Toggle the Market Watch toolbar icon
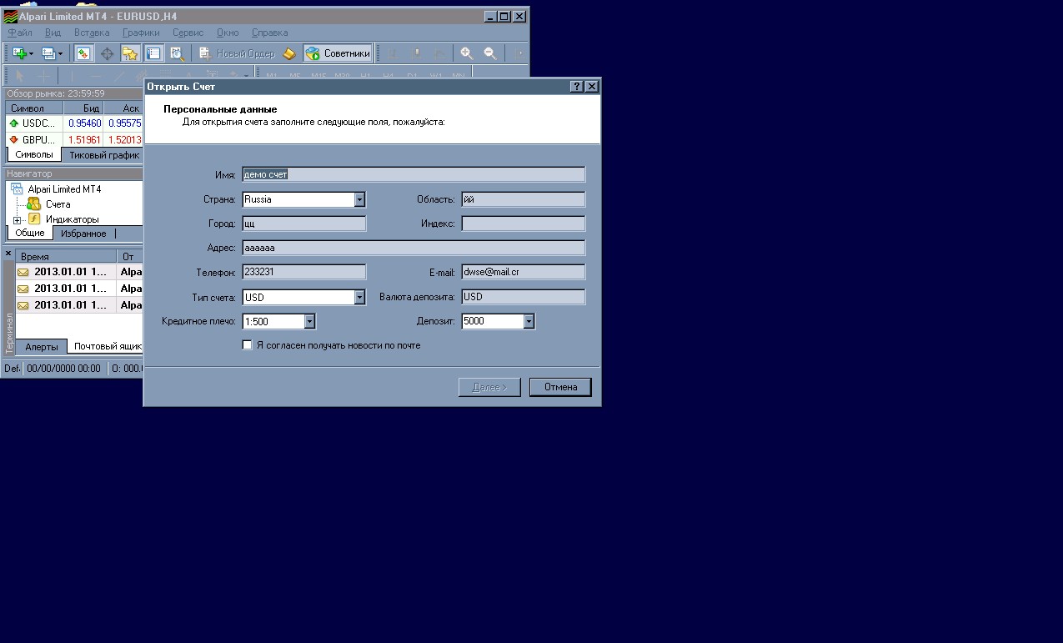The image size is (1063, 643). coord(83,53)
